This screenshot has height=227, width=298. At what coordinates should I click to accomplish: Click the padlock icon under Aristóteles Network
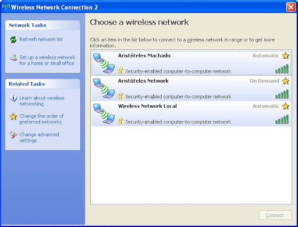[120, 95]
